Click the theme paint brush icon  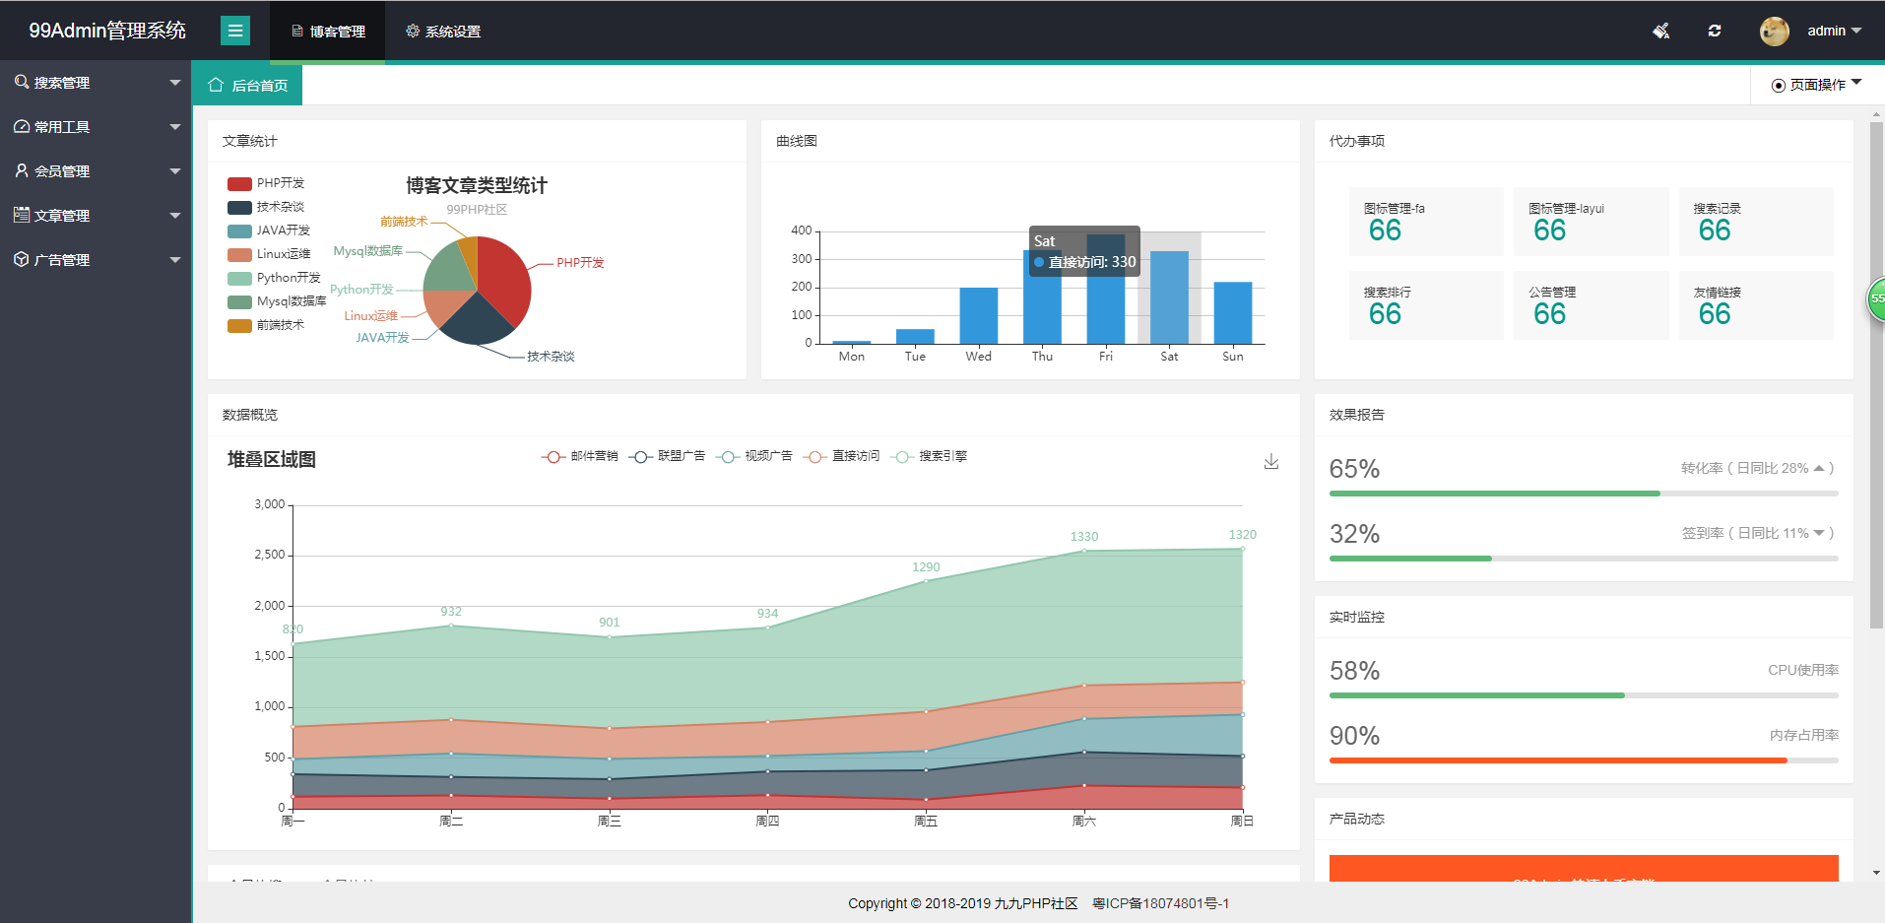1660,31
